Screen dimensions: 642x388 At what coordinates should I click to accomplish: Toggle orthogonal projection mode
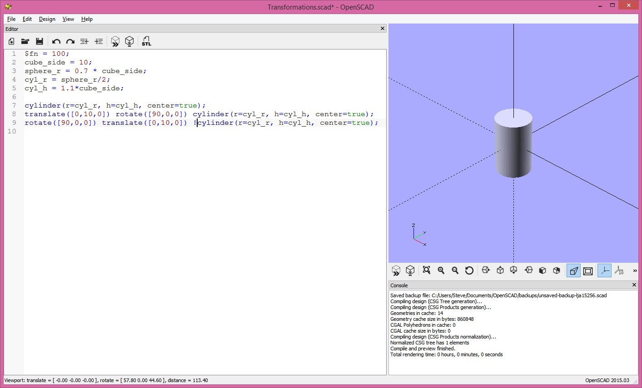588,270
